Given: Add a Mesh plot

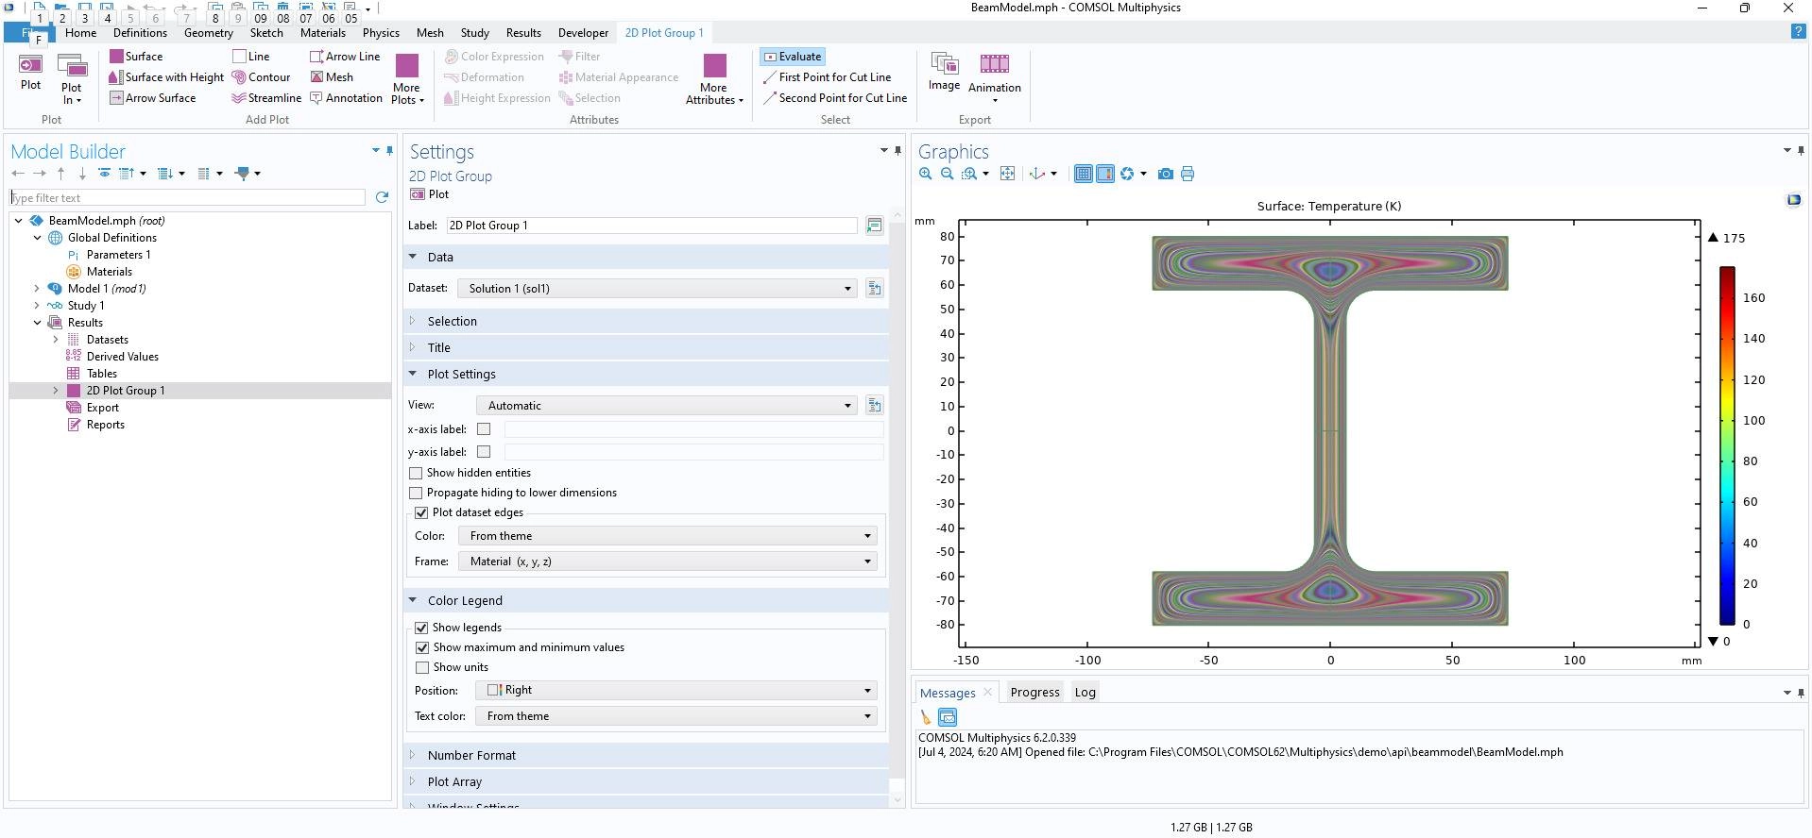Looking at the screenshot, I should 332,77.
